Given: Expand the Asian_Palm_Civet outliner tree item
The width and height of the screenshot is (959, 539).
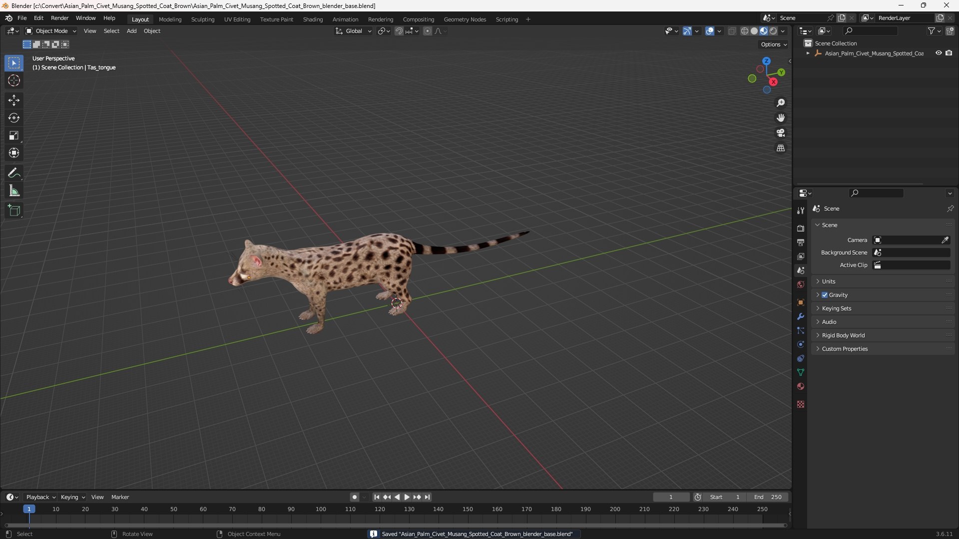Looking at the screenshot, I should (808, 53).
